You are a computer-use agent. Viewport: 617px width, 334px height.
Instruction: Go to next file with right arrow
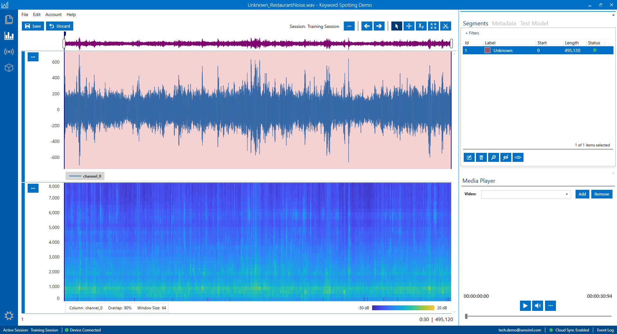tap(379, 26)
